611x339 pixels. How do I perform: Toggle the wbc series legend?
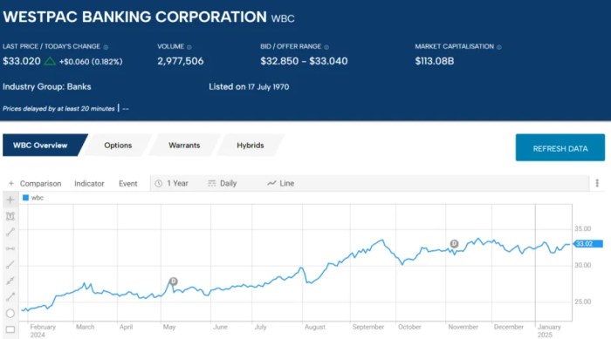[x=33, y=198]
